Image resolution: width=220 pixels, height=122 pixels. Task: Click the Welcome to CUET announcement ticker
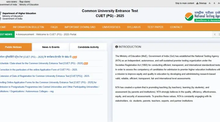click(x=47, y=34)
